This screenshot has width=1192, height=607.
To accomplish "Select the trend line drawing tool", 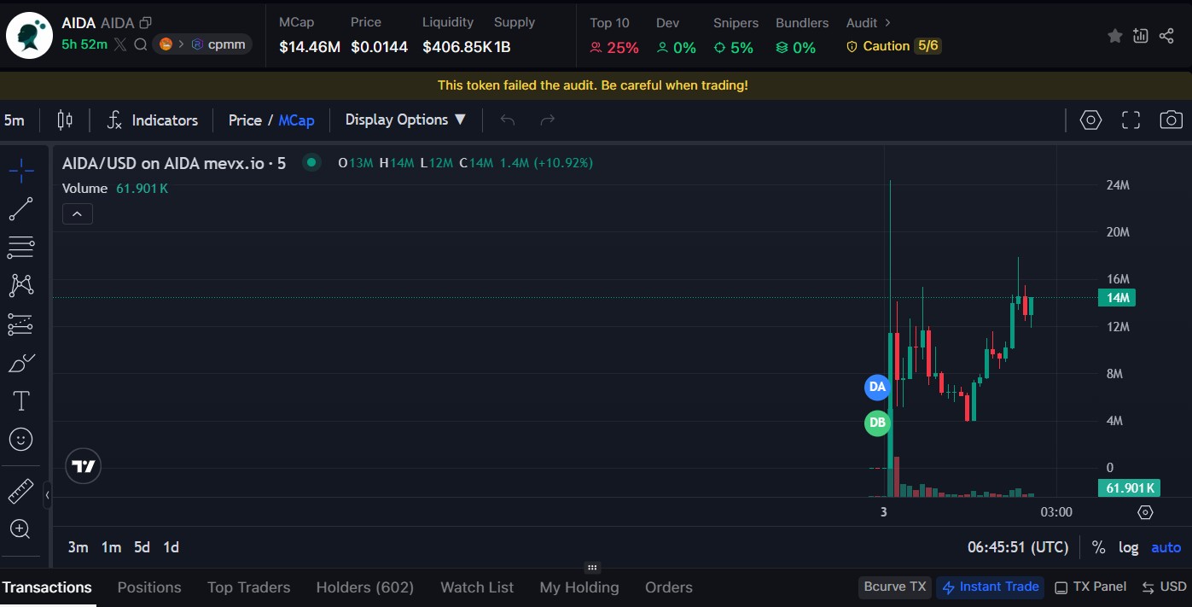I will 20,209.
